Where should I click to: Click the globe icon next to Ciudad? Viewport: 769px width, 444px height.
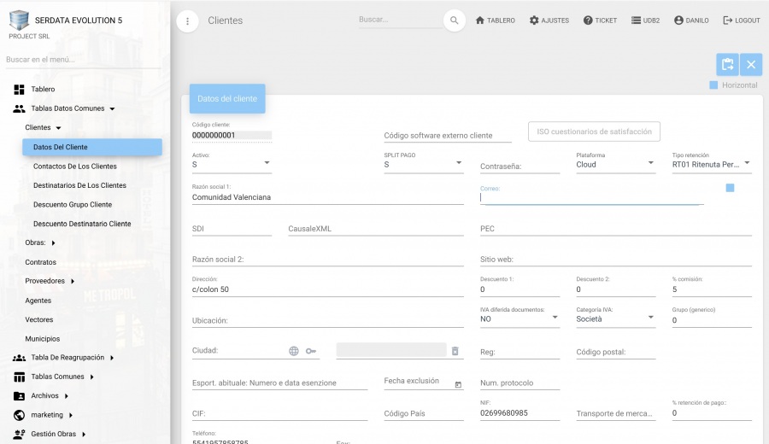pos(294,351)
